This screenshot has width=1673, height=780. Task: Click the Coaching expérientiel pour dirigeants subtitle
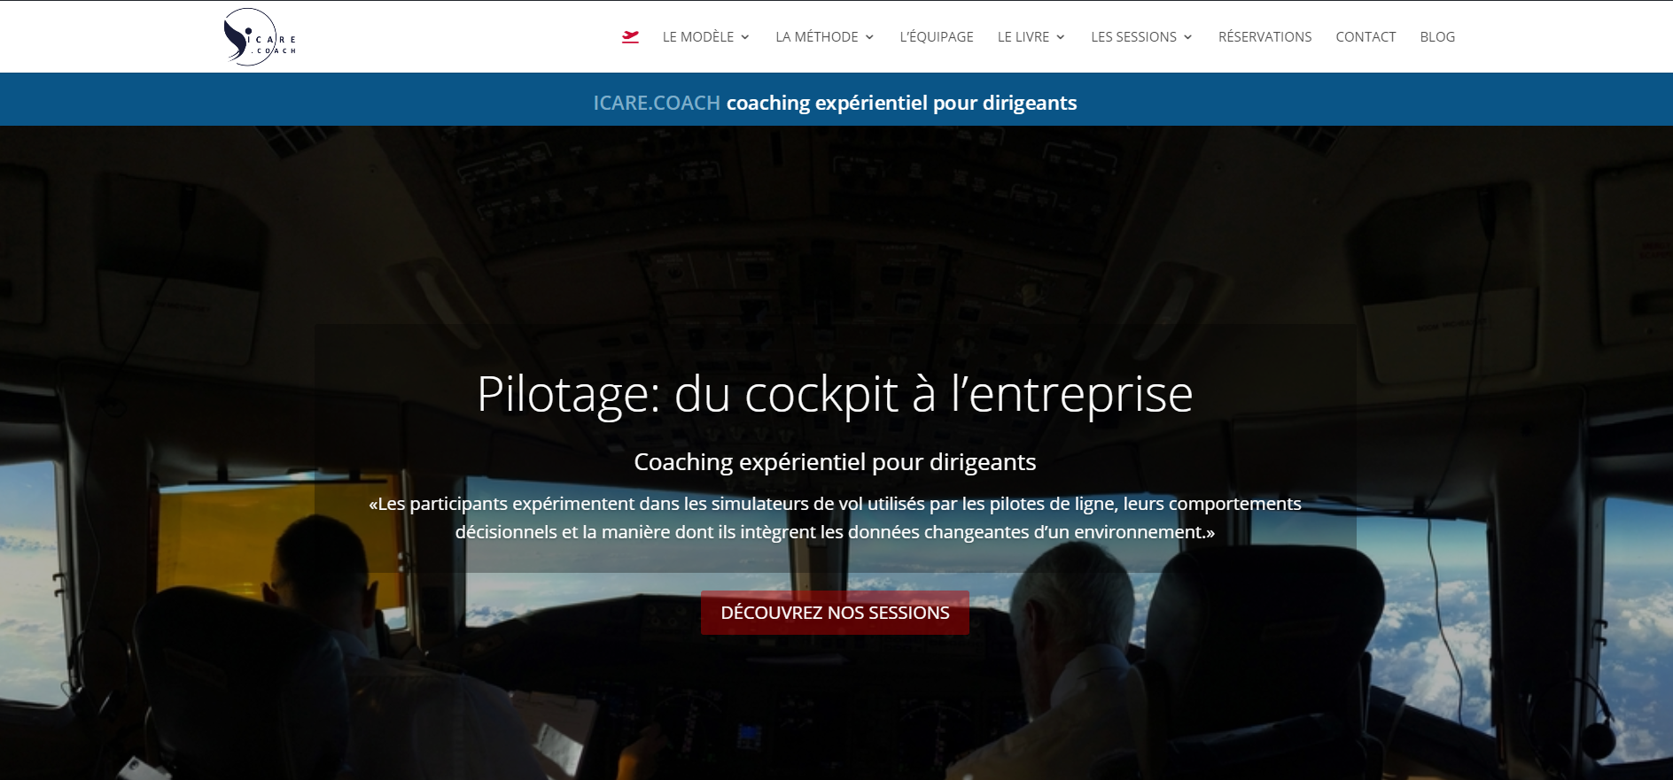pos(835,462)
